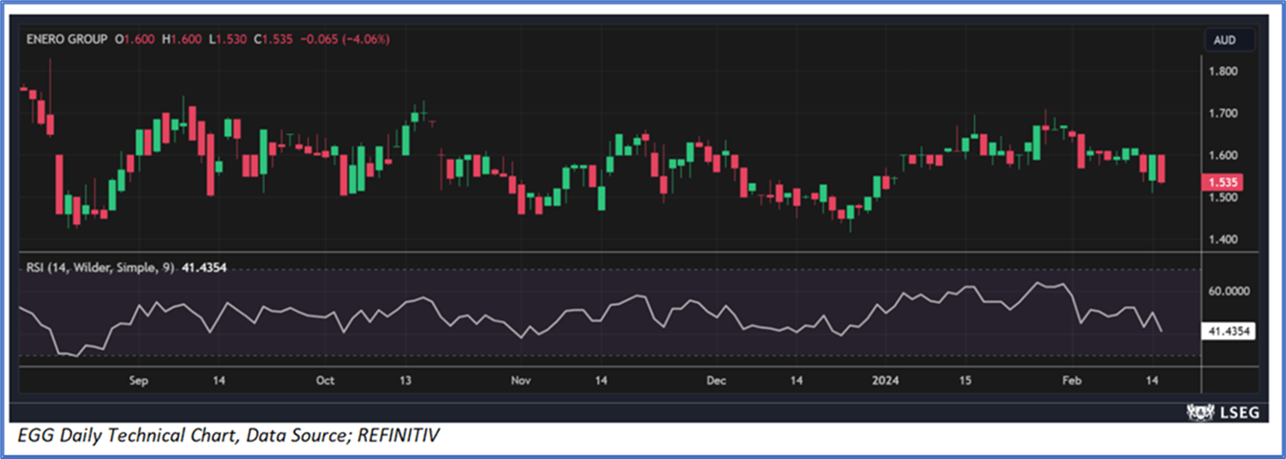Click the RSI value 41.4354 in the legend
The image size is (1286, 459).
coord(205,268)
